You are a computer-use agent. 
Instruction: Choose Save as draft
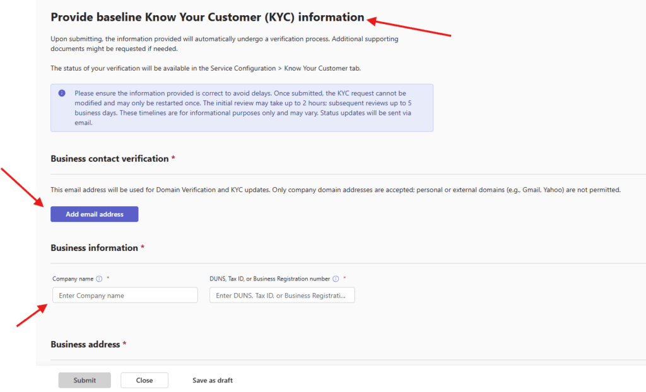point(213,380)
